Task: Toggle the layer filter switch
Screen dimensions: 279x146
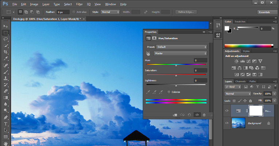Action: tap(275, 87)
